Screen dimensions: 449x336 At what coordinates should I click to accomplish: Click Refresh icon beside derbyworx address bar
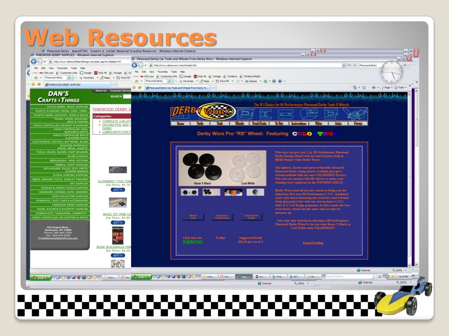[x=349, y=65]
